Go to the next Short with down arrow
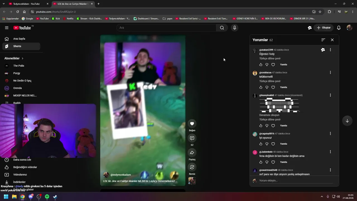This screenshot has height=201, width=357. click(347, 121)
